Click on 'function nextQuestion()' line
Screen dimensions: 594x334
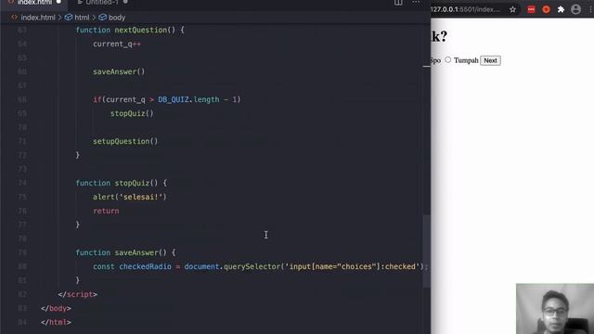130,30
